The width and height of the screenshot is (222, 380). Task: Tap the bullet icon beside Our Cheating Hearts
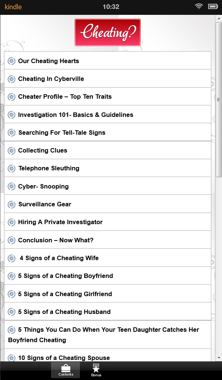coord(11,61)
